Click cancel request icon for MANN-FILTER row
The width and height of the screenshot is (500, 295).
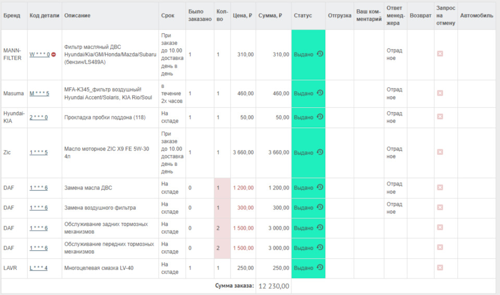(x=440, y=53)
